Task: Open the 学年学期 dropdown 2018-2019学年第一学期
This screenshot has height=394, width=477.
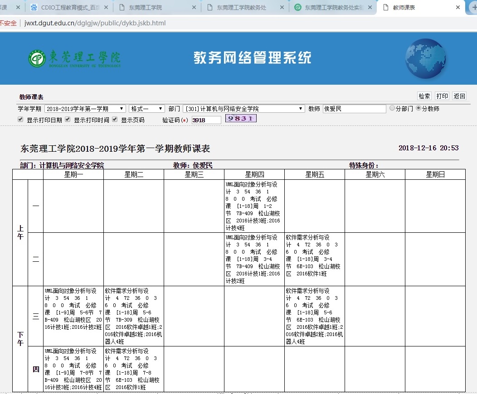Action: (85, 109)
